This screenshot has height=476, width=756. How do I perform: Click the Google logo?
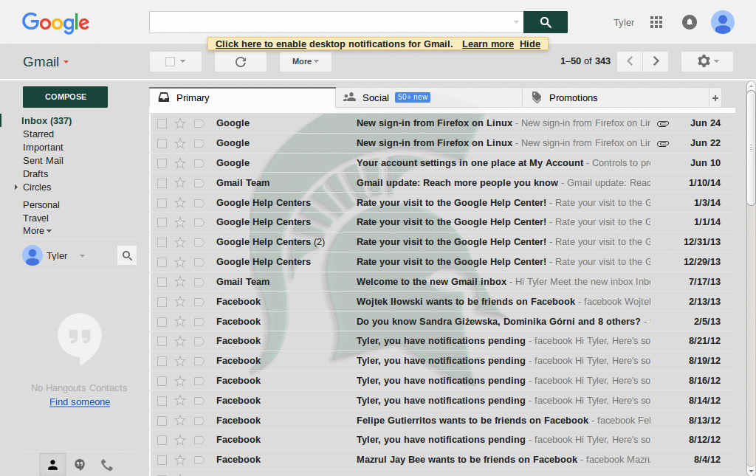(55, 23)
